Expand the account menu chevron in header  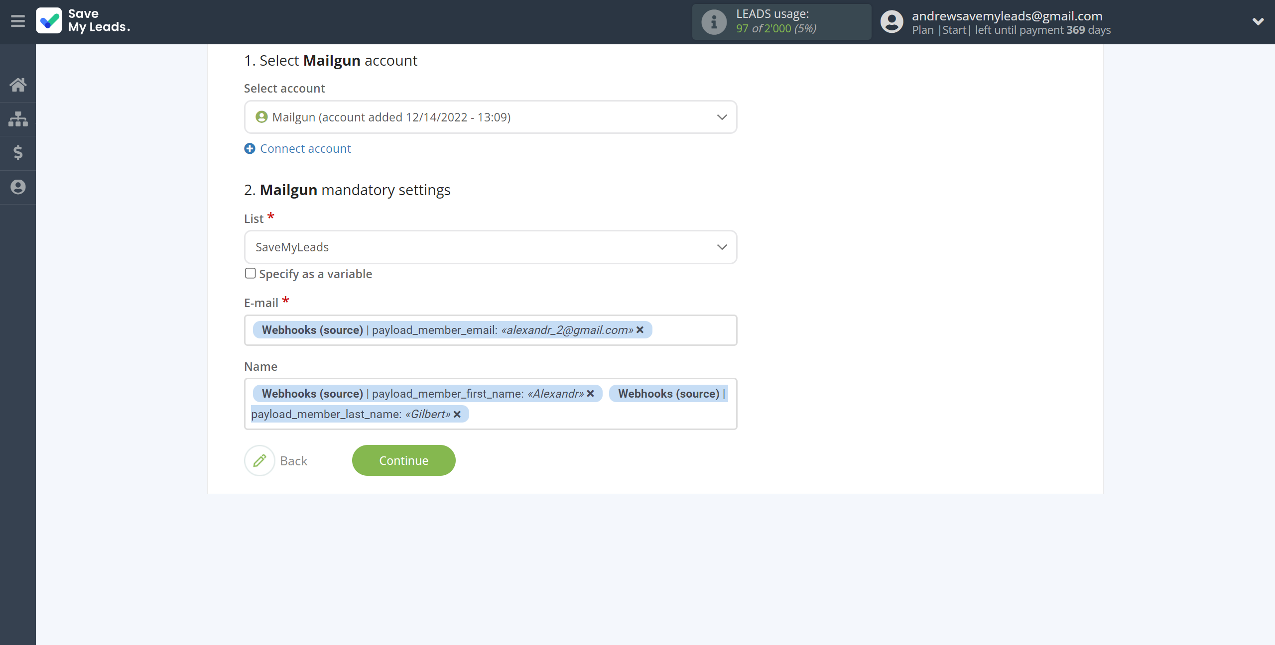coord(1258,21)
